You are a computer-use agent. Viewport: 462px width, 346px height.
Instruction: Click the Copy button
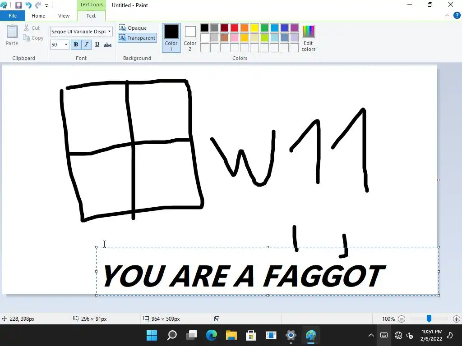point(33,38)
